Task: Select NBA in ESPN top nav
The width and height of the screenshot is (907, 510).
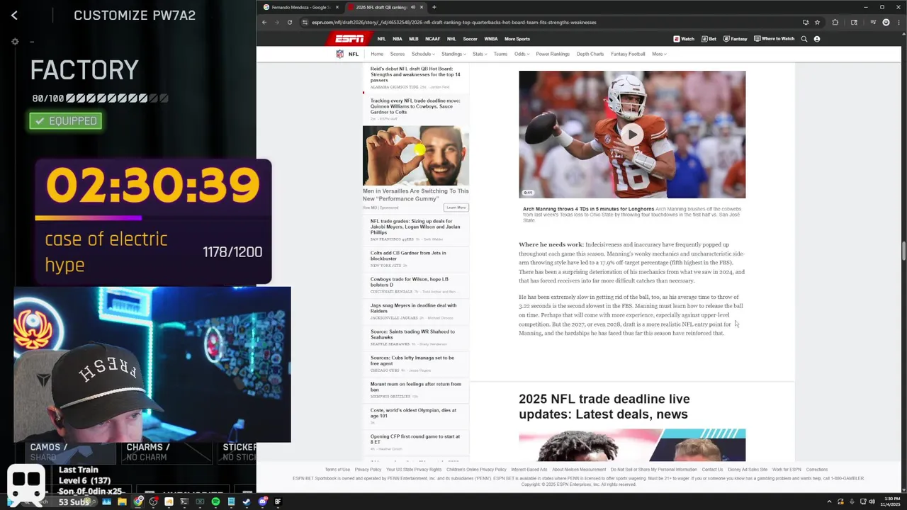Action: pos(398,39)
